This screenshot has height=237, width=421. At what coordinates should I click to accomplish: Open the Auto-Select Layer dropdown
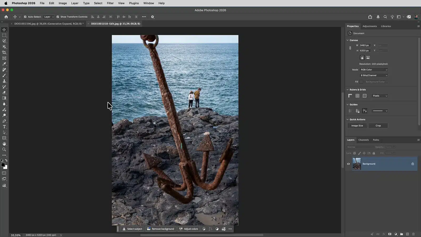tap(49, 17)
